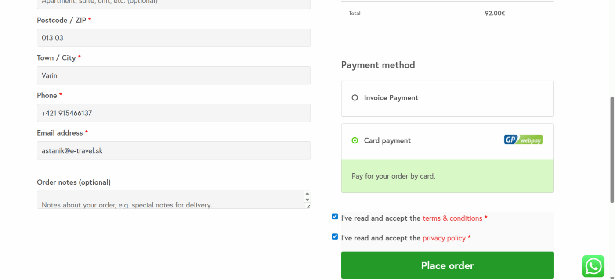This screenshot has height=279, width=615.
Task: Select the Card payment option
Action: coord(355,140)
